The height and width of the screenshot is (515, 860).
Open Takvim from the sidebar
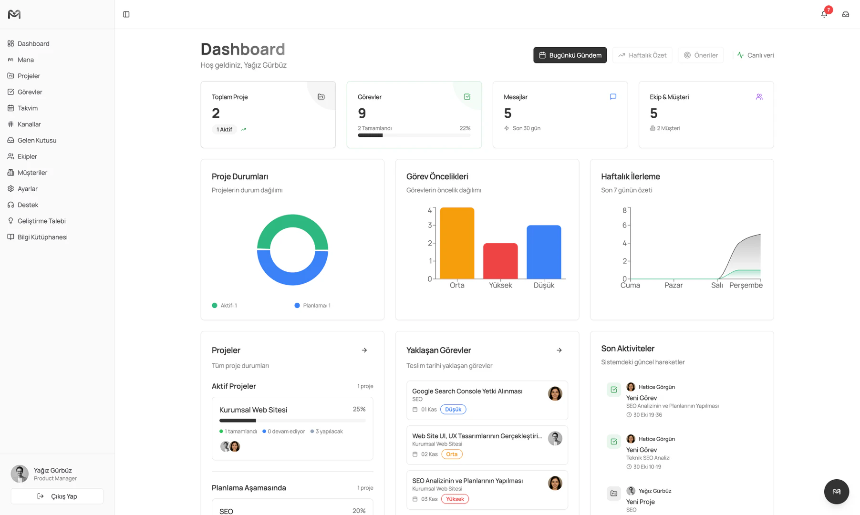[x=28, y=108]
